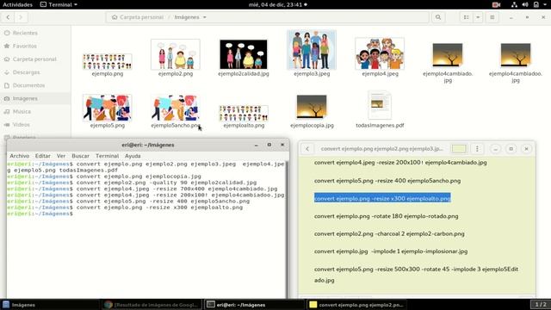551x310 pixels.
Task: Select ejemplocopia.jpg thumbnail
Action: click(x=312, y=107)
